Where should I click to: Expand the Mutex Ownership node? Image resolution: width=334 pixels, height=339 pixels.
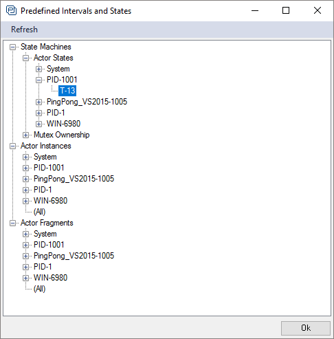26,135
